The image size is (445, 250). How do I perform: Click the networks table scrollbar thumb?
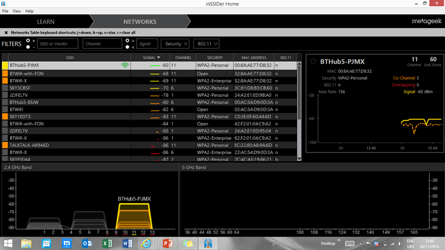click(299, 93)
